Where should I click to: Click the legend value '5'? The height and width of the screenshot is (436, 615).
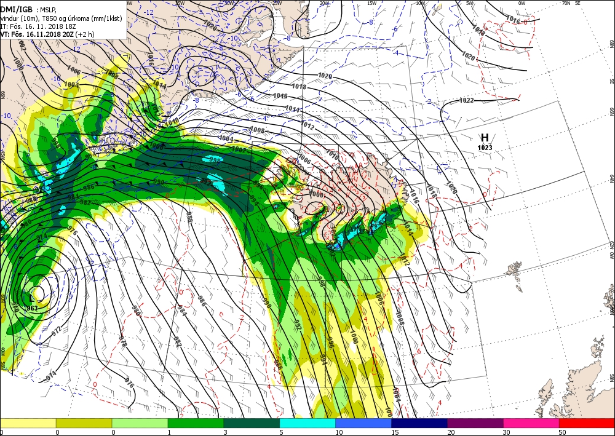pos(281,432)
